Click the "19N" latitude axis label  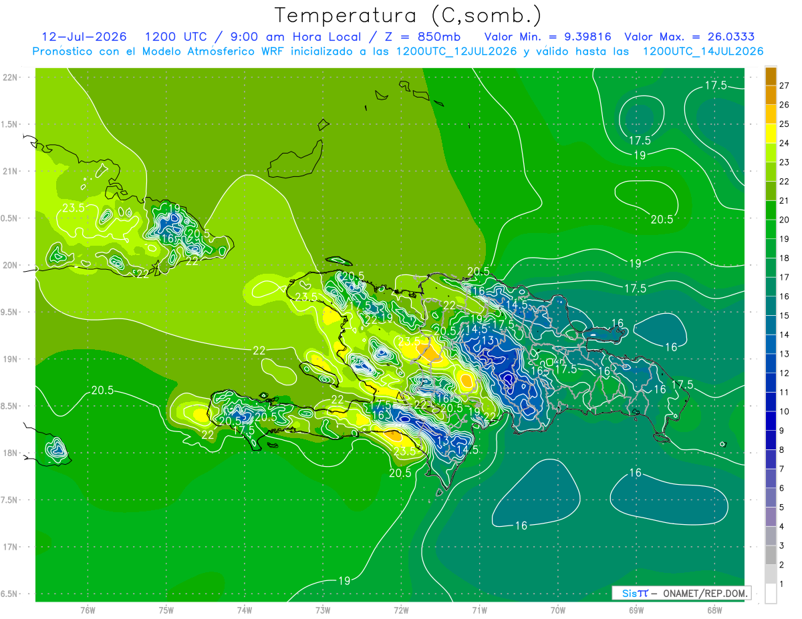pos(11,359)
